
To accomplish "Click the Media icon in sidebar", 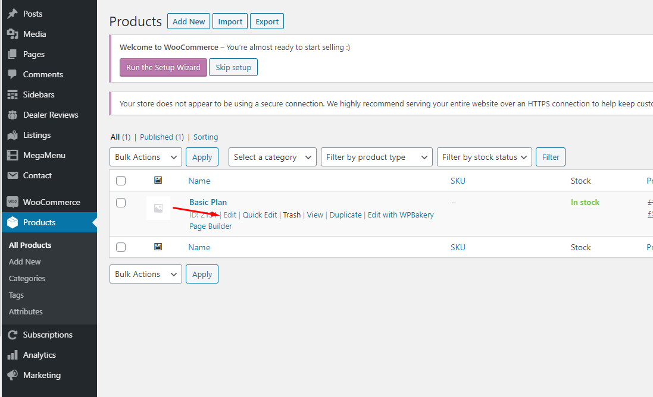I will tap(13, 34).
